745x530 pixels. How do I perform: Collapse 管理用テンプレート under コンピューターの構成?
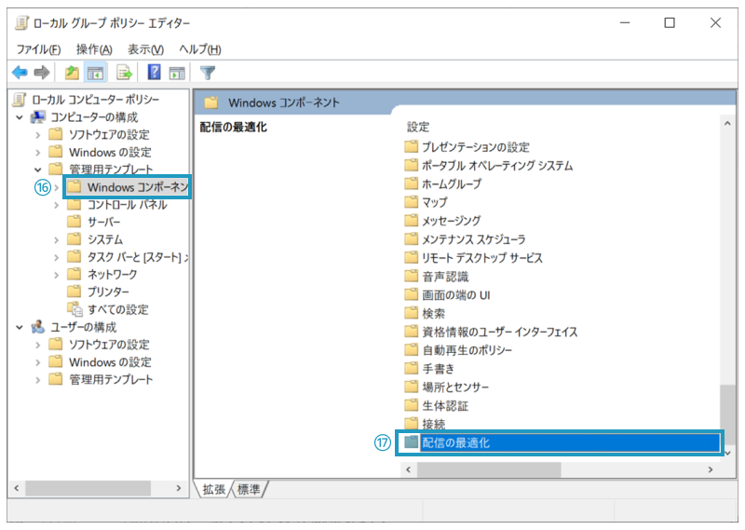[x=38, y=170]
